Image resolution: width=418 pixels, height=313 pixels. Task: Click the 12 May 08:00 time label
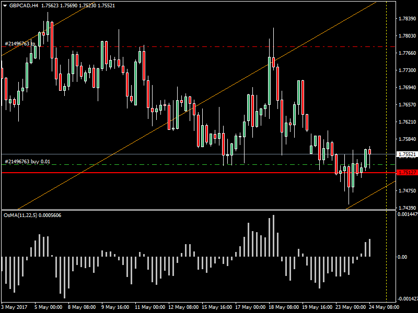pyautogui.click(x=183, y=307)
